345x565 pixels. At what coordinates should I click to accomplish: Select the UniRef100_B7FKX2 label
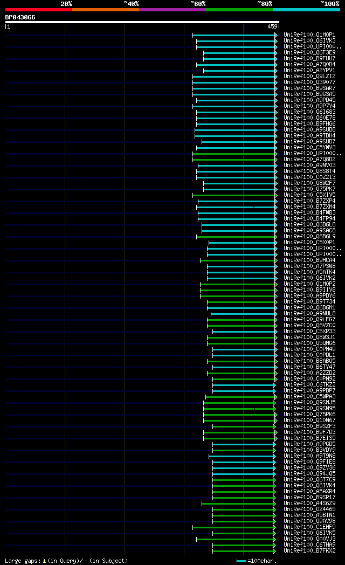pos(309,550)
